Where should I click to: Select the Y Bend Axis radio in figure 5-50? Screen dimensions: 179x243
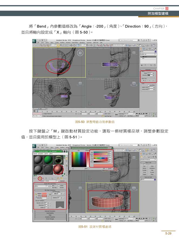(x=148, y=81)
